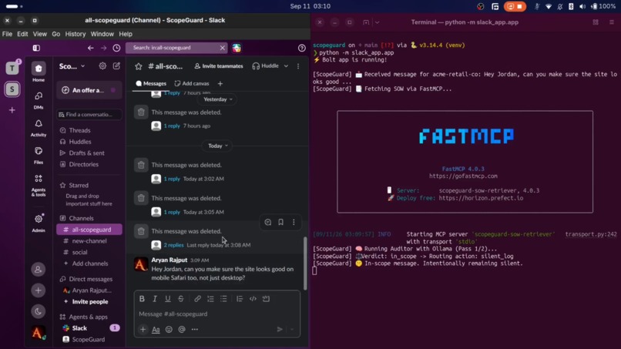
Task: Toggle Slack sidebar panel icon
Action: [x=36, y=48]
